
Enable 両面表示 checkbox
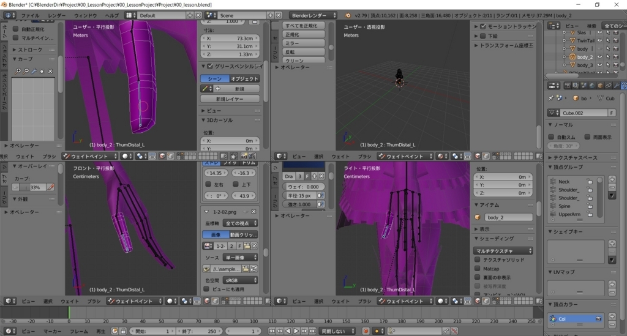point(587,136)
